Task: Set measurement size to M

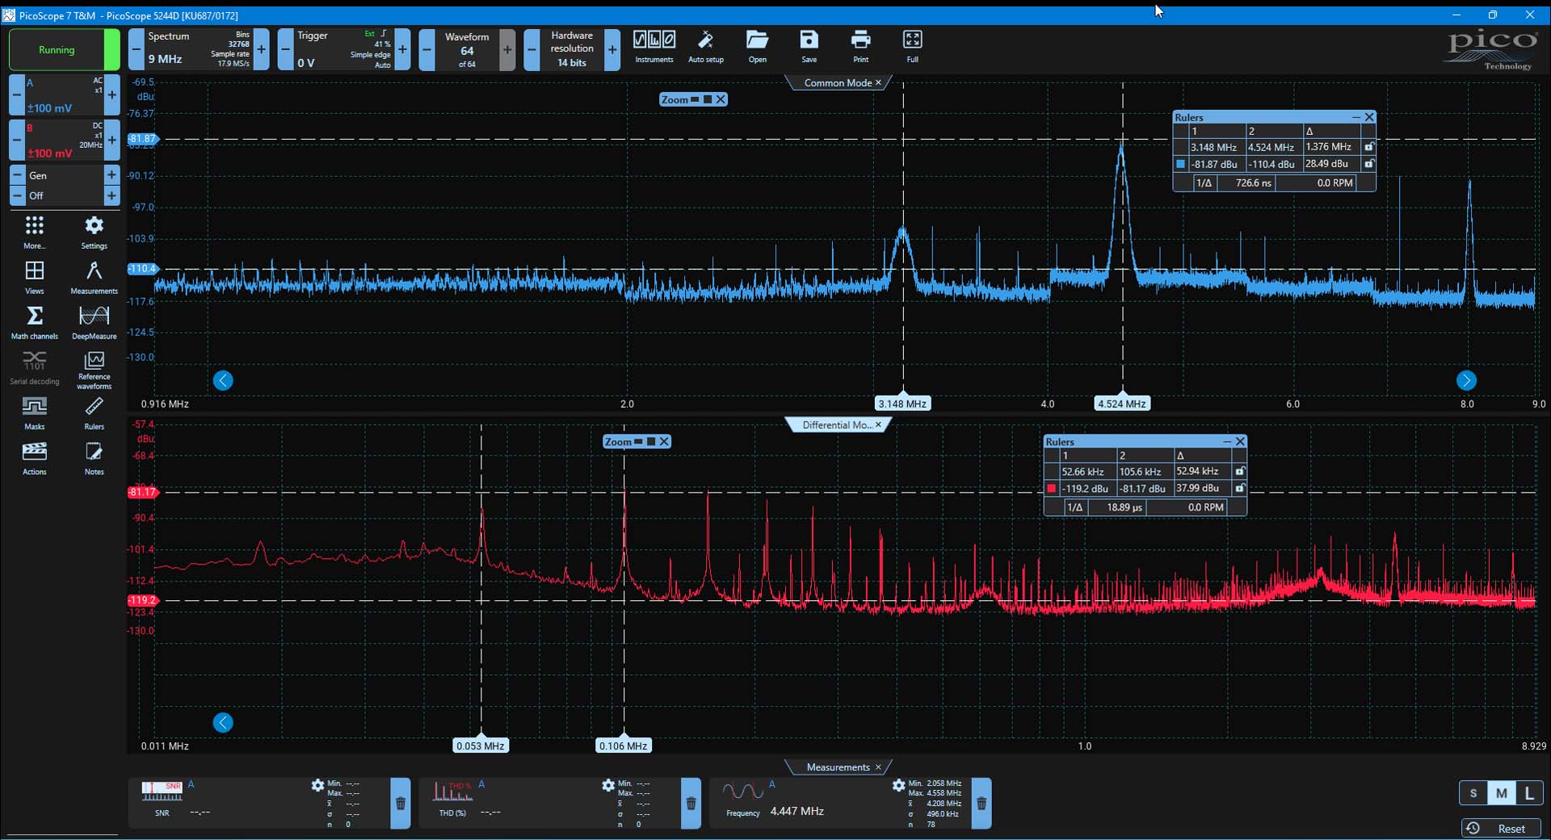Action: pos(1501,793)
